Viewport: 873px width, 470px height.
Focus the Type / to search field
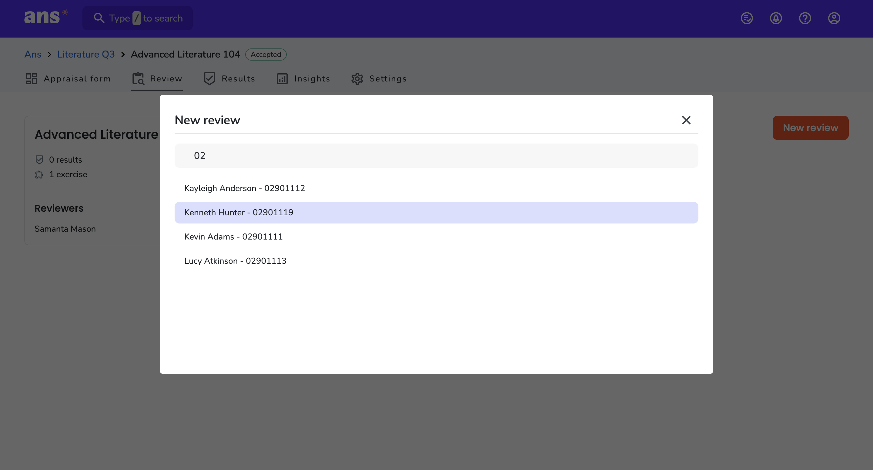pos(138,18)
